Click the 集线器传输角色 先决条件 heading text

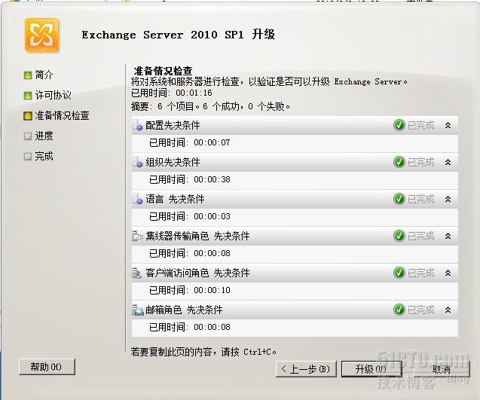(197, 236)
